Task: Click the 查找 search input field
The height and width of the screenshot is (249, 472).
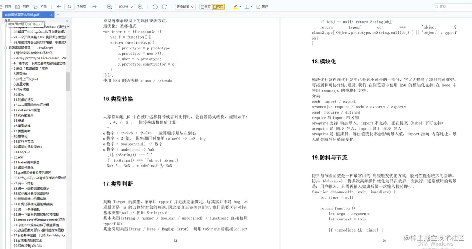Action: pyautogui.click(x=452, y=6)
